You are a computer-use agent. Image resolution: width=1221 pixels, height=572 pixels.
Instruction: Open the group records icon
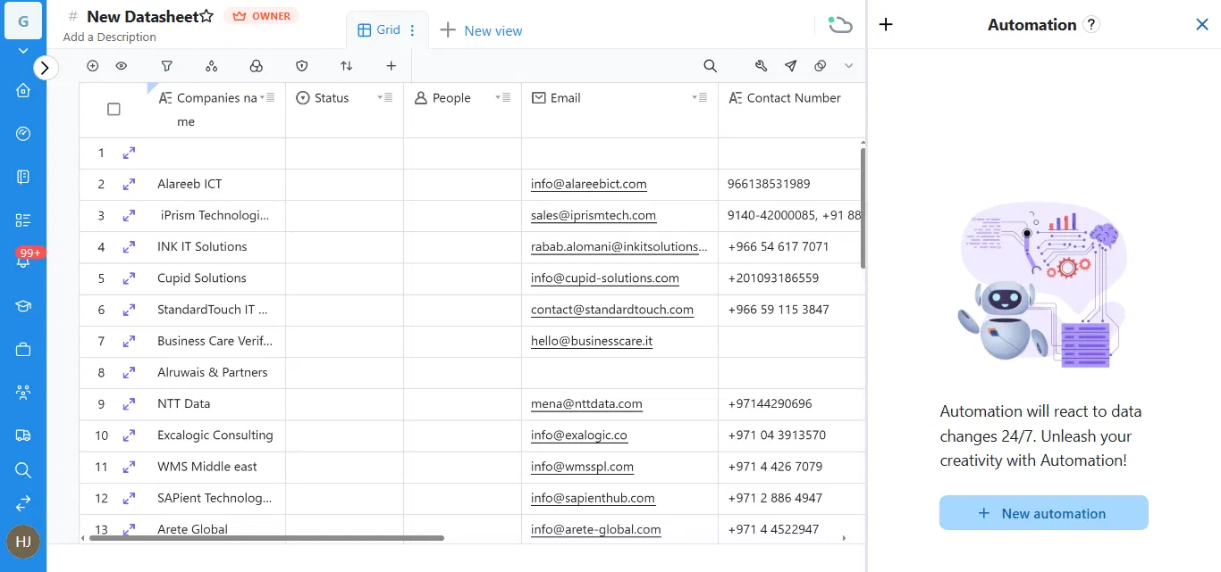211,66
